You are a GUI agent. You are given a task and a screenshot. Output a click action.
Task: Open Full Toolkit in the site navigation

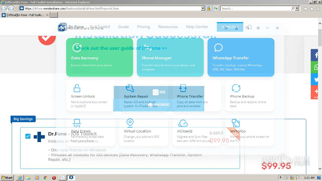pyautogui.click(x=100, y=27)
